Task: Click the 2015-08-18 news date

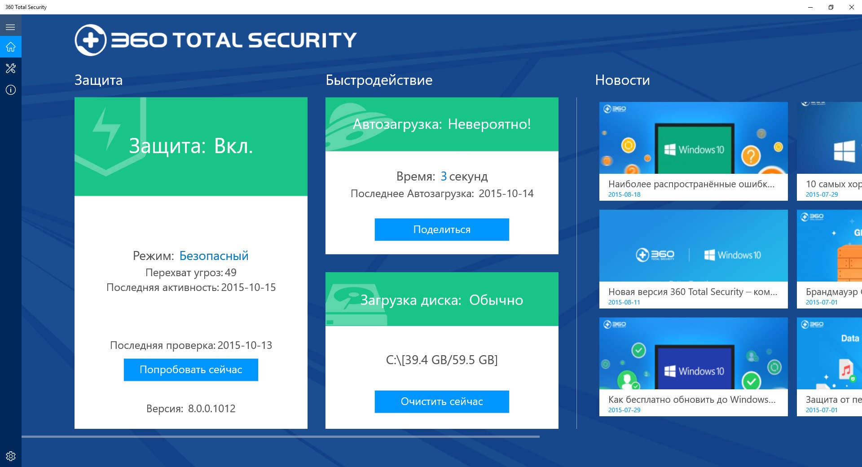Action: (x=624, y=194)
